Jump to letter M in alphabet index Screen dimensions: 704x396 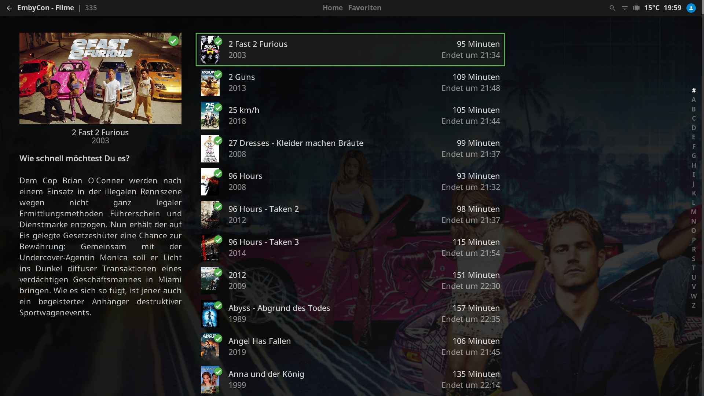[693, 212]
